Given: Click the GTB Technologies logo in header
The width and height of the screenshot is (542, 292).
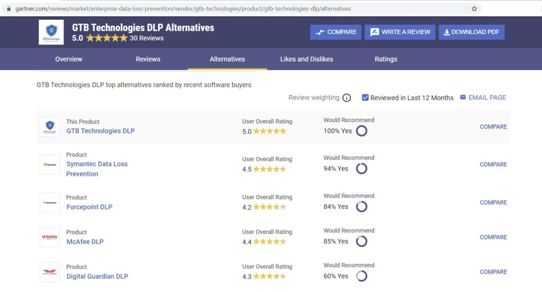Looking at the screenshot, I should pyautogui.click(x=51, y=32).
